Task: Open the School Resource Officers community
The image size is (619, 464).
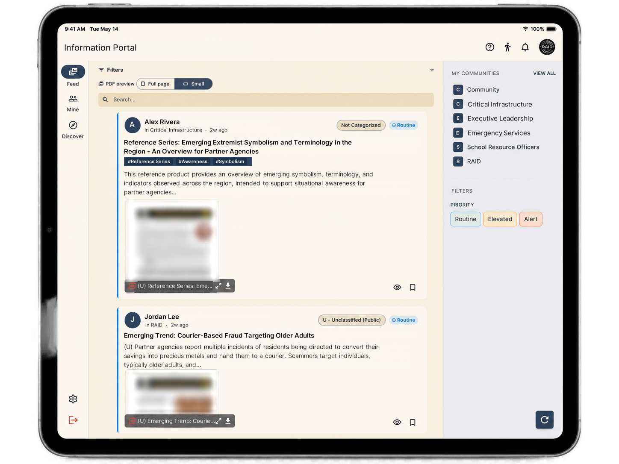Action: (x=496, y=147)
